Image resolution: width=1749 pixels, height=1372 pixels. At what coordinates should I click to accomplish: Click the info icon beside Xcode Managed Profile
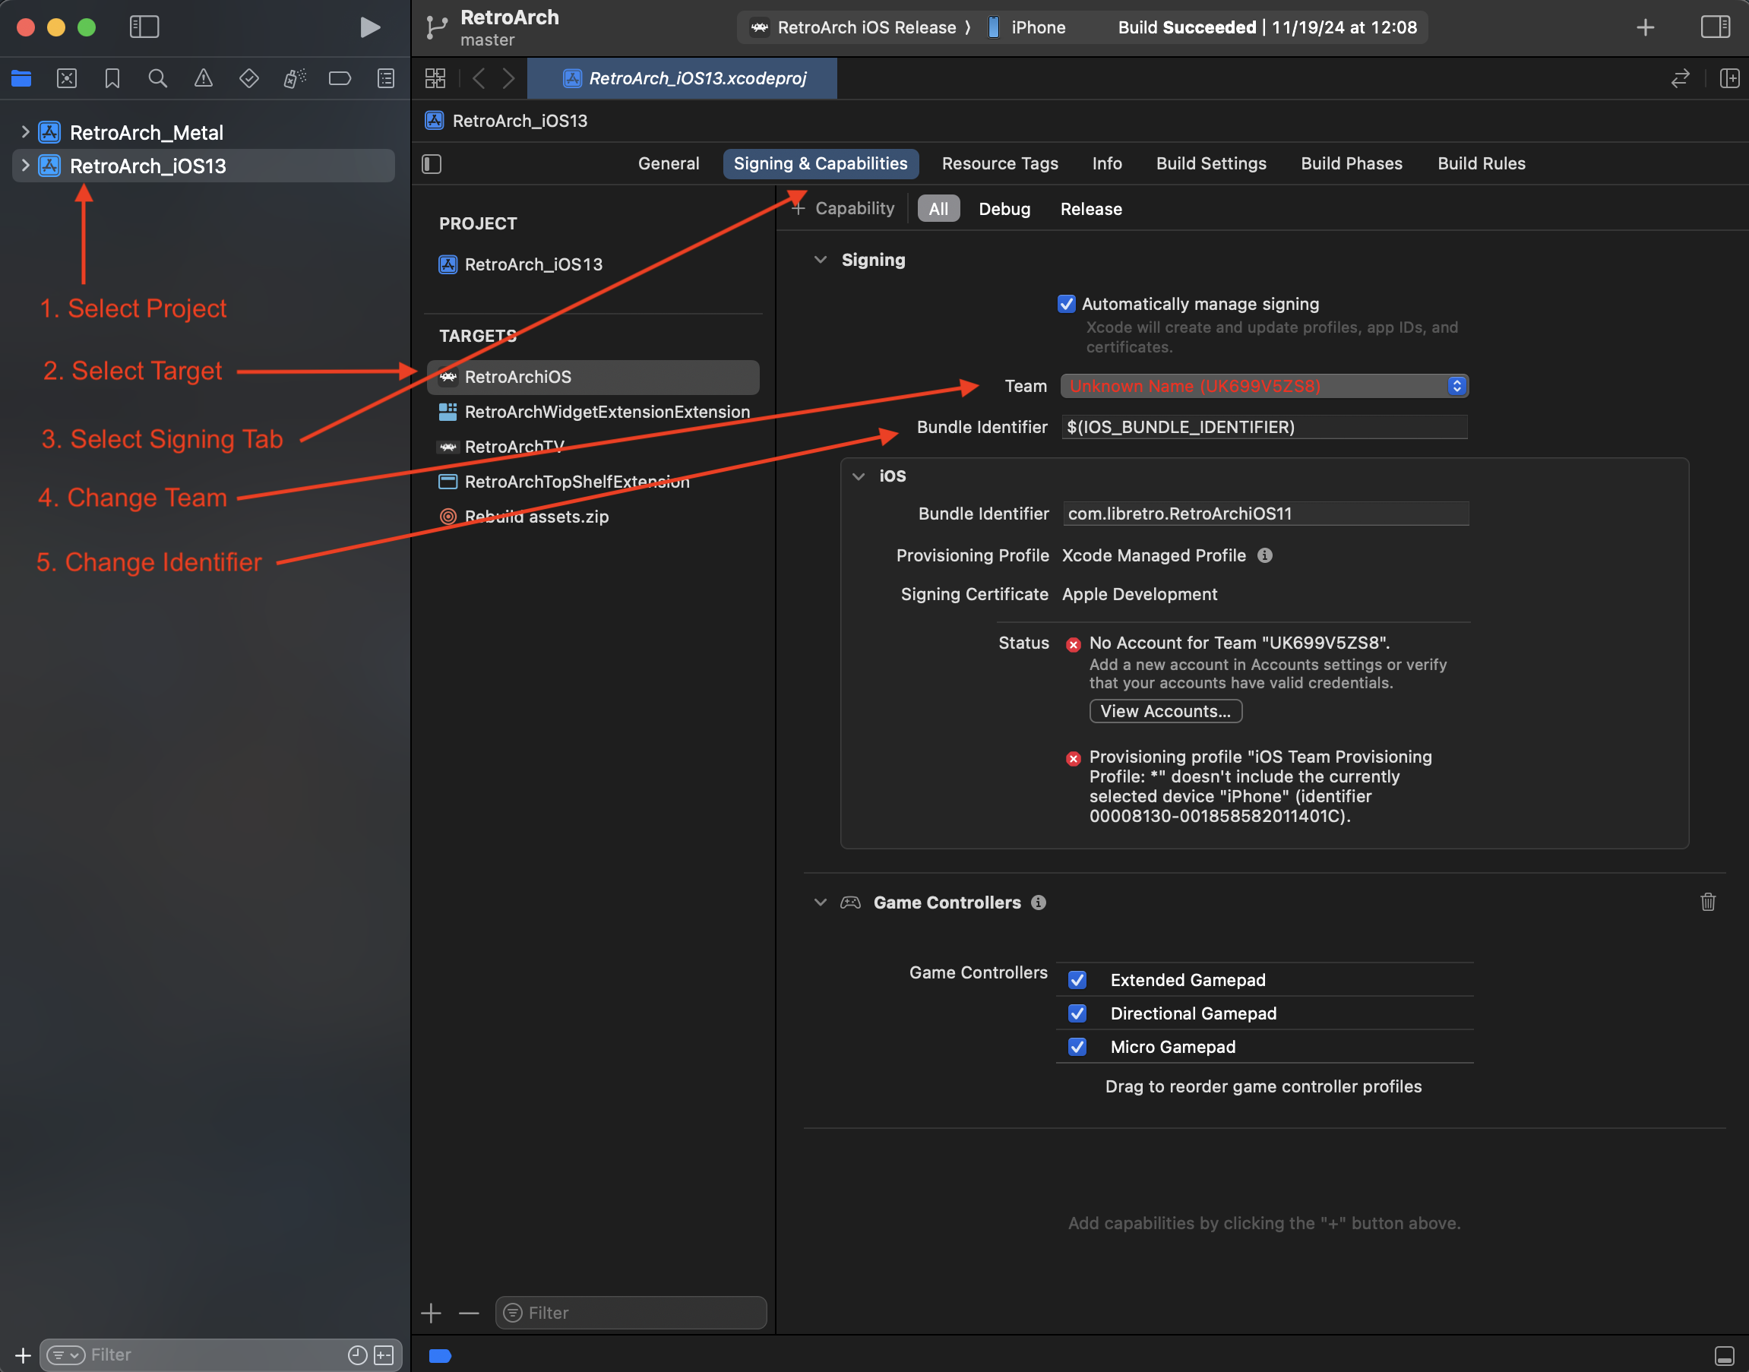point(1264,556)
